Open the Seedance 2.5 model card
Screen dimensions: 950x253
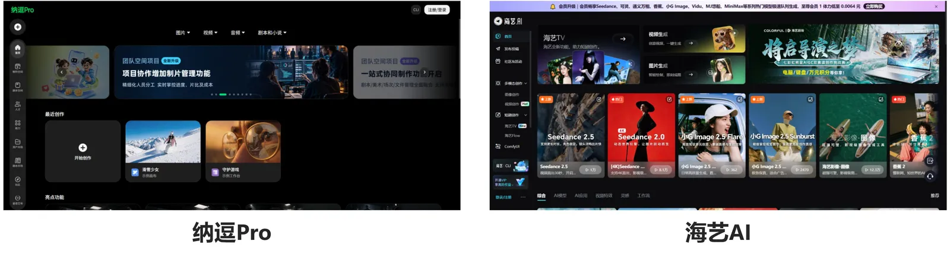(x=571, y=135)
